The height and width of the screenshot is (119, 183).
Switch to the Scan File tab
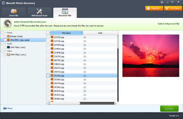(14, 13)
